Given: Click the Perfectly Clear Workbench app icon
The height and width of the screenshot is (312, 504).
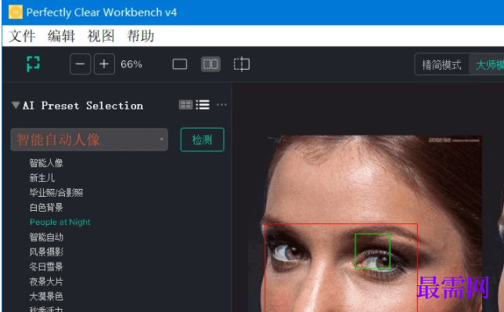Looking at the screenshot, I should tap(16, 13).
